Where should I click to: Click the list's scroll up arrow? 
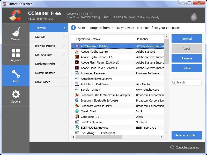[166, 37]
